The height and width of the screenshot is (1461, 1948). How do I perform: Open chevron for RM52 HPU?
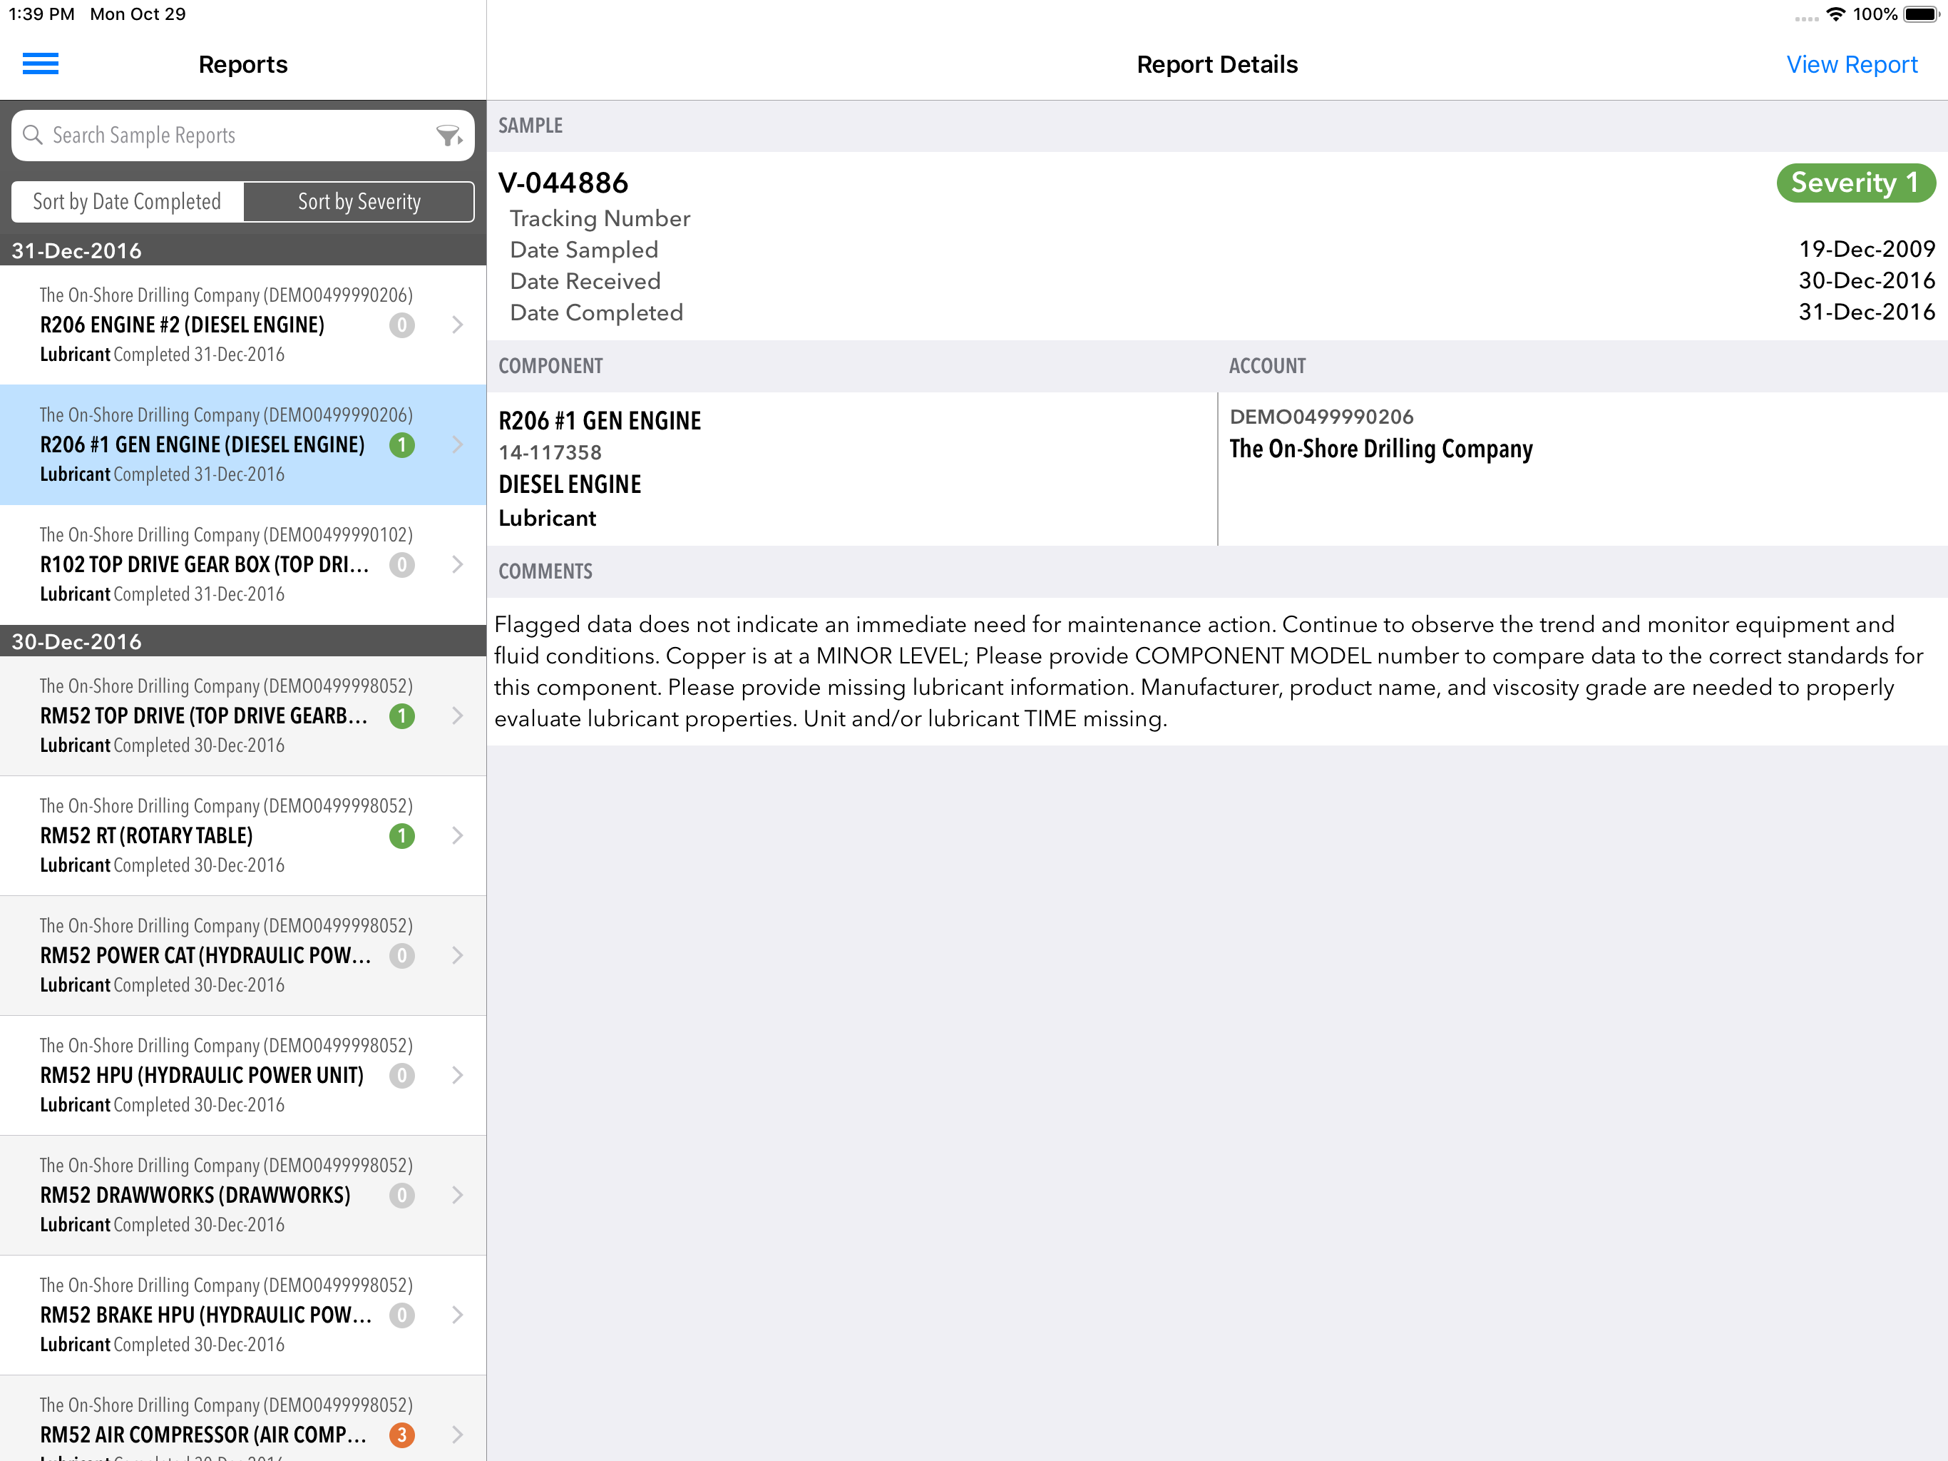coord(457,1075)
